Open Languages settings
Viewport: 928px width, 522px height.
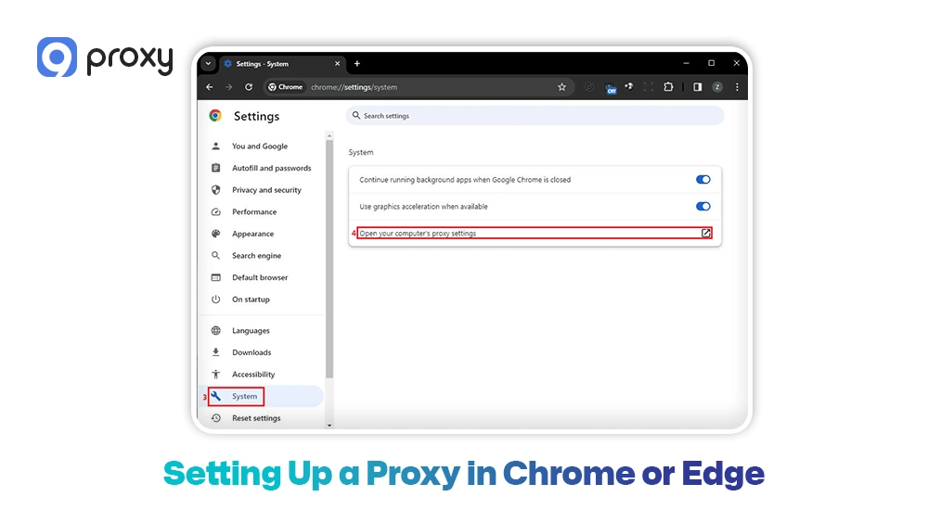click(251, 330)
